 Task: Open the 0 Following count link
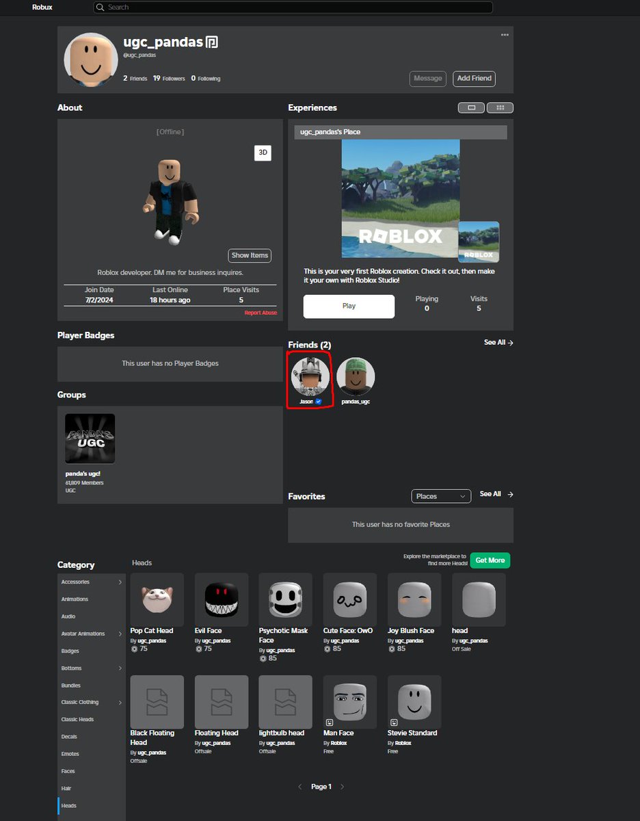pos(206,79)
